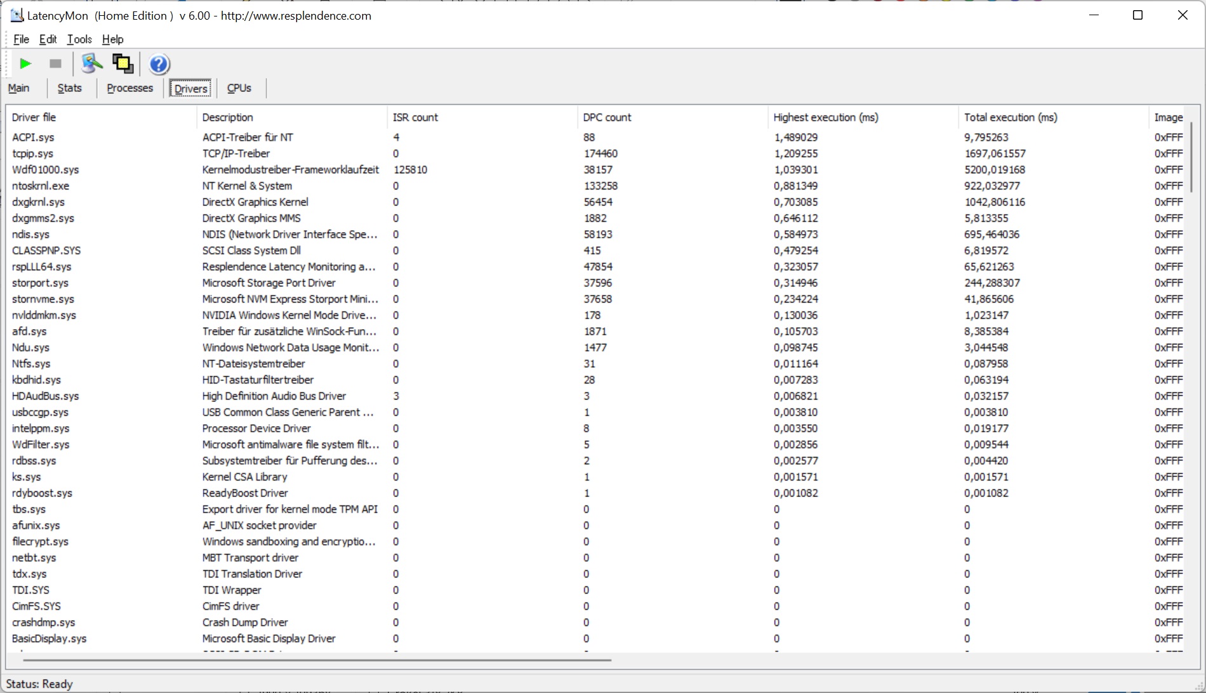
Task: Sort by Description column header
Action: [292, 117]
